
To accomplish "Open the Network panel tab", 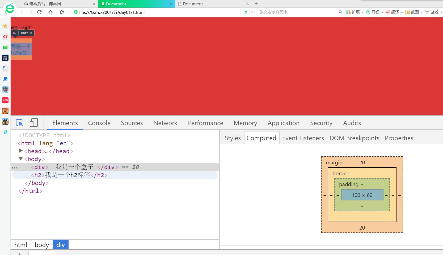I will point(165,123).
